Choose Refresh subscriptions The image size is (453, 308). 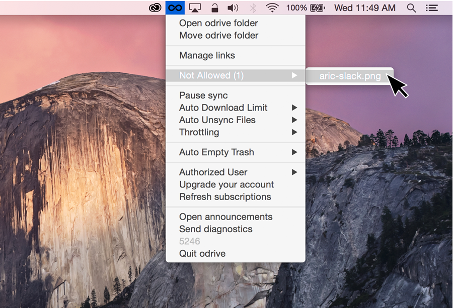236,196
